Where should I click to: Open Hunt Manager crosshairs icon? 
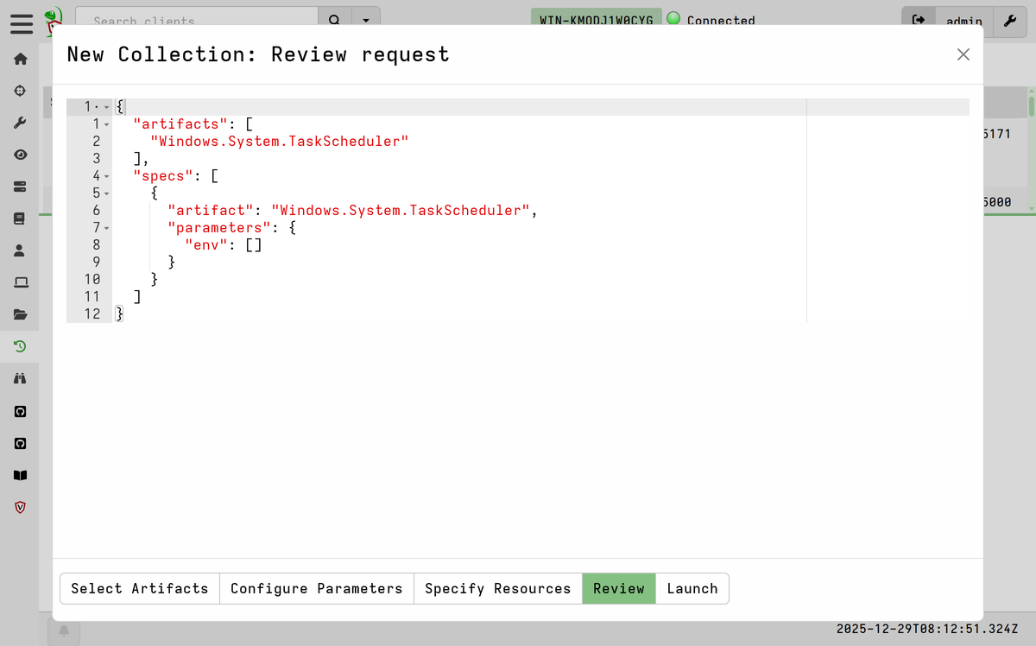[21, 91]
